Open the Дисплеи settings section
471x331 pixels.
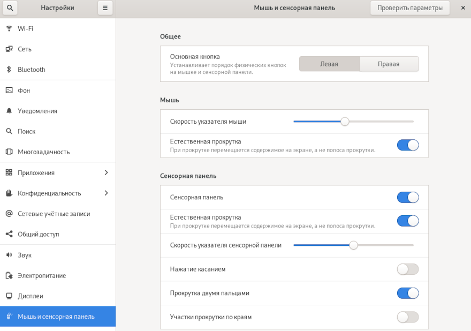tap(31, 296)
